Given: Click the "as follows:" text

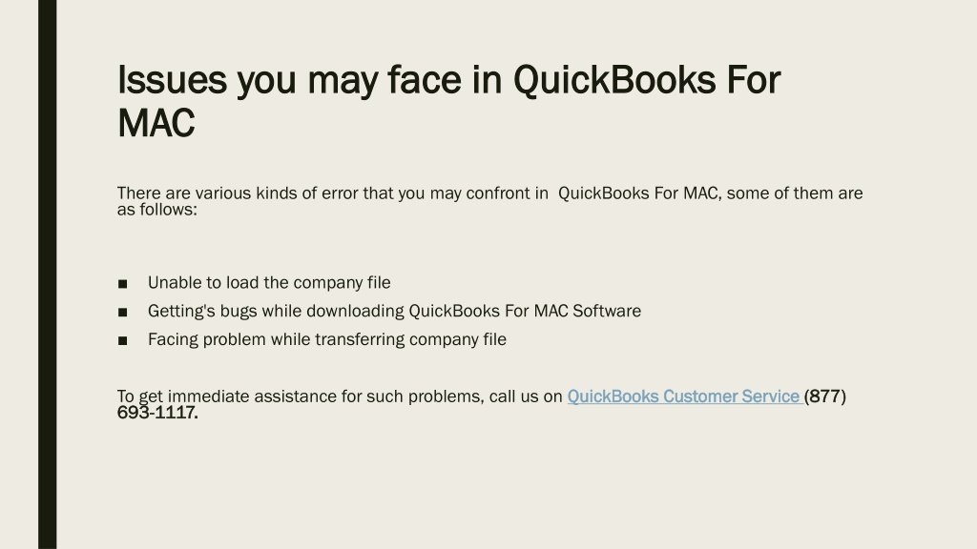Looking at the screenshot, I should (x=157, y=210).
